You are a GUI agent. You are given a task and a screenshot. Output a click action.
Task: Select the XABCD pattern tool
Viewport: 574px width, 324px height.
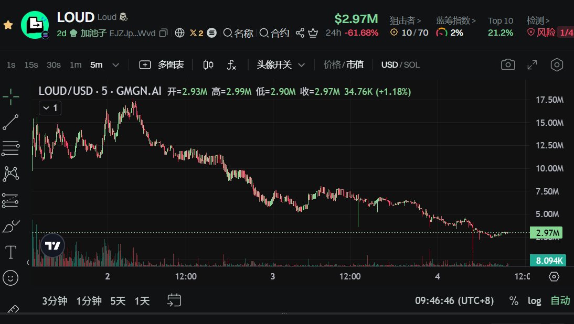coord(10,174)
